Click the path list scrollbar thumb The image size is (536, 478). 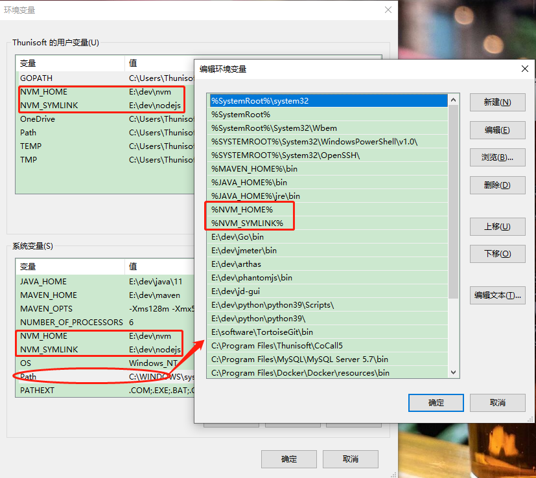tap(453, 201)
